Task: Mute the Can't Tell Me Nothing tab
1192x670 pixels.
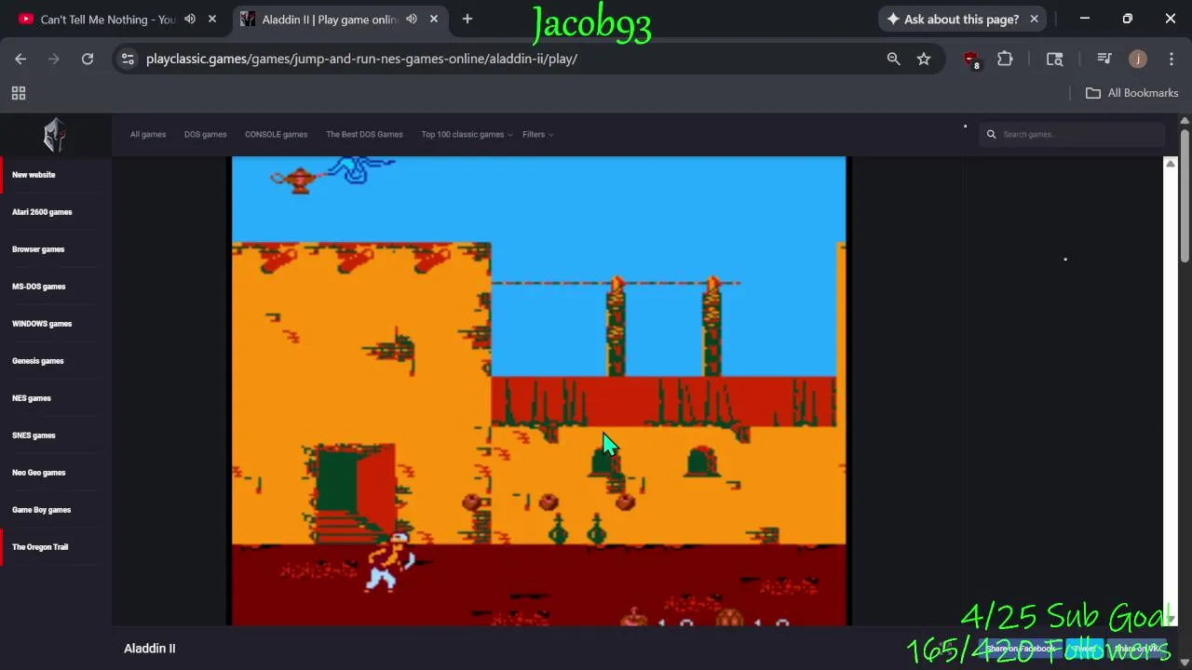Action: (x=190, y=19)
